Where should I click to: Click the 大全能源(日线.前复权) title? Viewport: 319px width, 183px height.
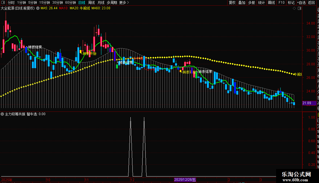[x=18, y=8]
